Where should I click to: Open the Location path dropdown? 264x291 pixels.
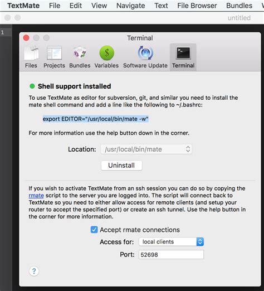[x=146, y=149]
